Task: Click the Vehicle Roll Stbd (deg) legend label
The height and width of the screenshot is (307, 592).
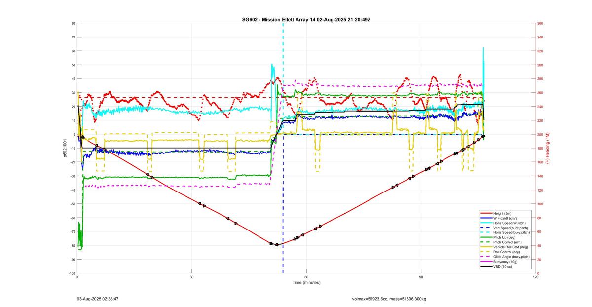Action: point(511,247)
